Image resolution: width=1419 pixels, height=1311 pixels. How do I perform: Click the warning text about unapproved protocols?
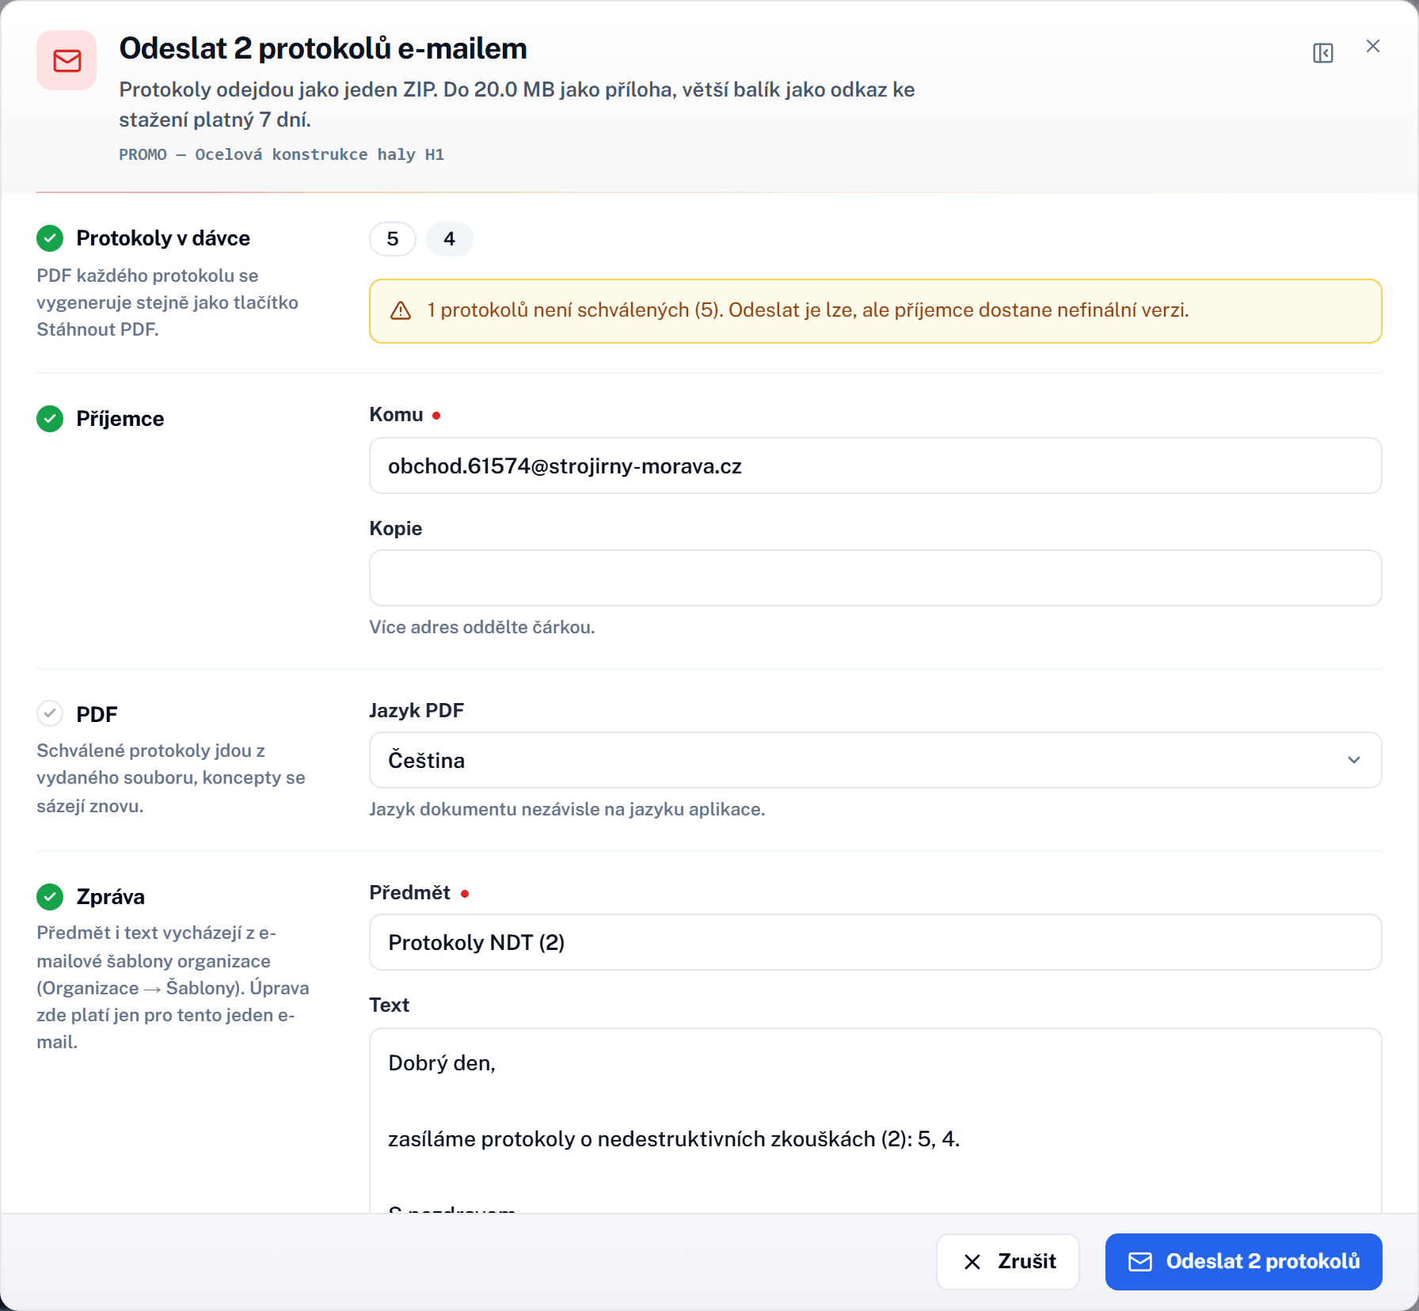coord(808,310)
